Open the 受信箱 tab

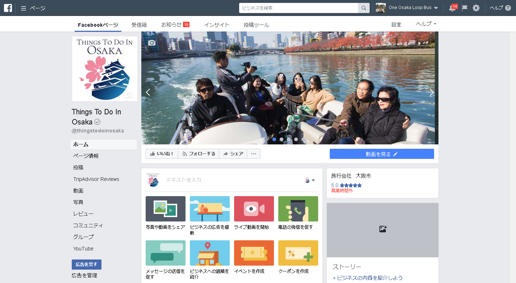[x=139, y=25]
